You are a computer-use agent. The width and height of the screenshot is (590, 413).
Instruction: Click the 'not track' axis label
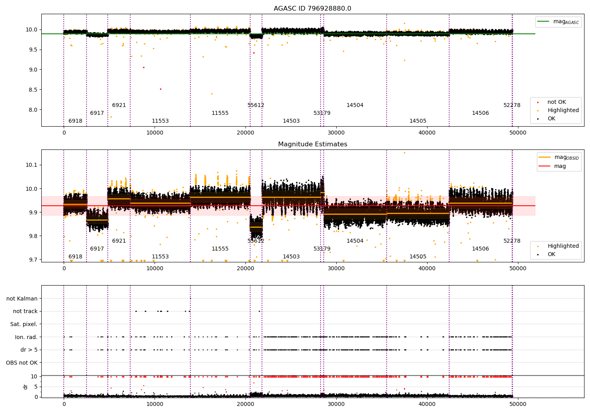(25, 311)
